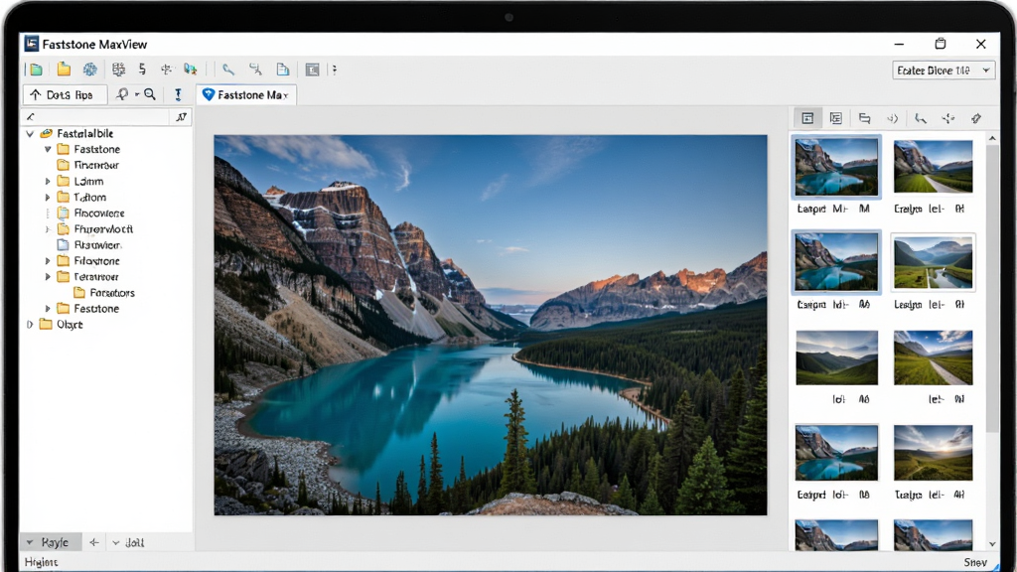Open the toolbar overflow dots
1017x572 pixels.
[335, 70]
